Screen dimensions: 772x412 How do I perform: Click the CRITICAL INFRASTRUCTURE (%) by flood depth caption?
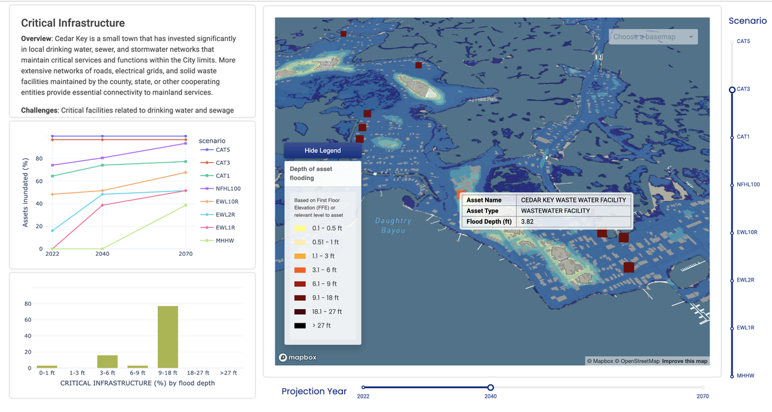[138, 383]
